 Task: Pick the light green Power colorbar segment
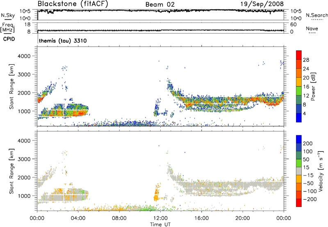click(299, 91)
